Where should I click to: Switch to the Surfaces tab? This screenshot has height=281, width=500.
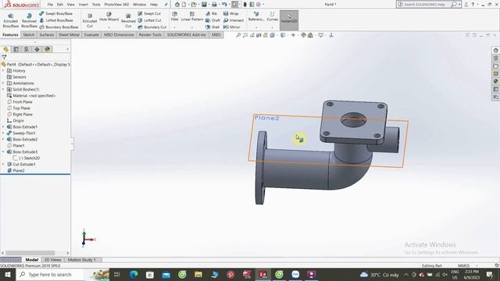tap(47, 34)
